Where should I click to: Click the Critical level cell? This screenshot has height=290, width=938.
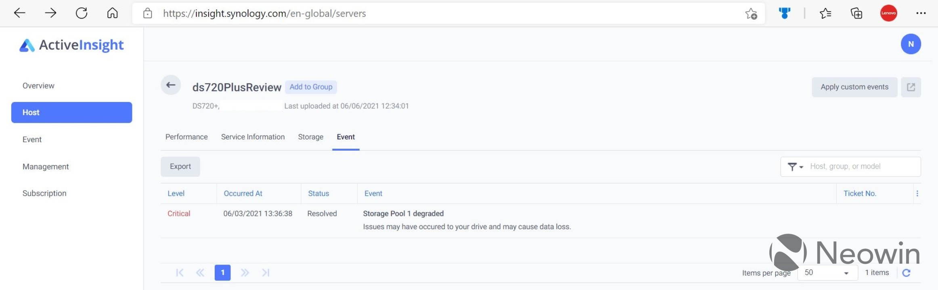pos(179,213)
